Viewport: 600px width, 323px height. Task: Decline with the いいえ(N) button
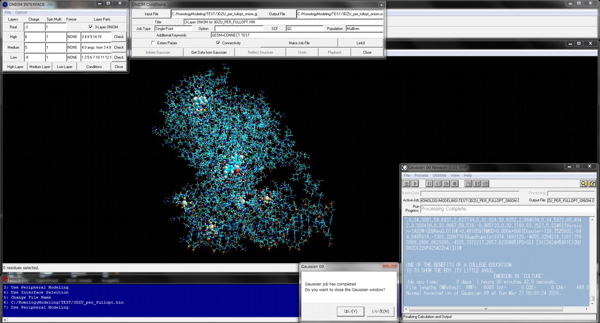380,311
